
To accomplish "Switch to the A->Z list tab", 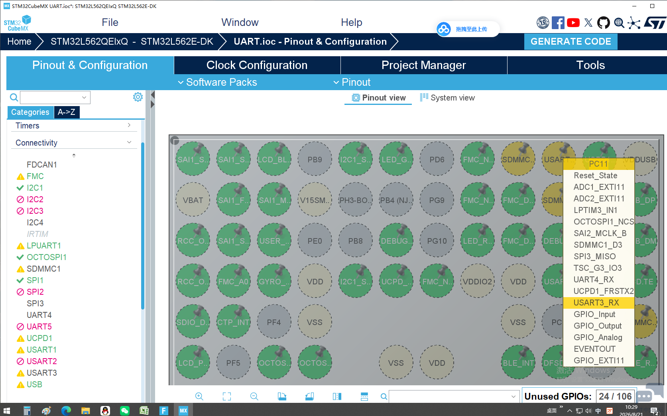I will coord(67,112).
